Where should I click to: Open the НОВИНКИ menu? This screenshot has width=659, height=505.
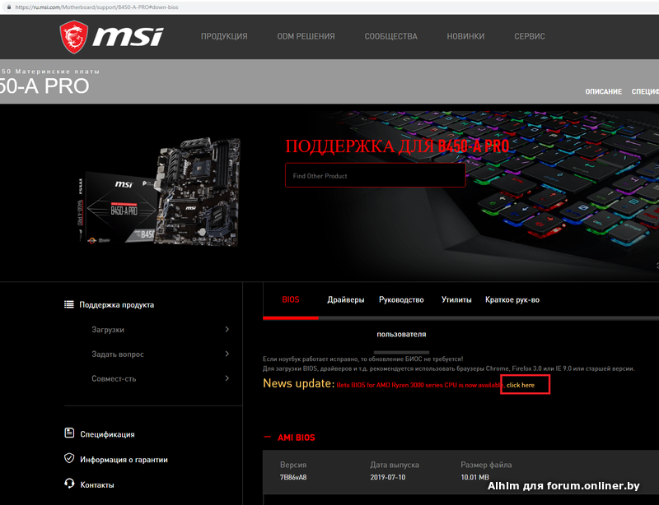[465, 36]
